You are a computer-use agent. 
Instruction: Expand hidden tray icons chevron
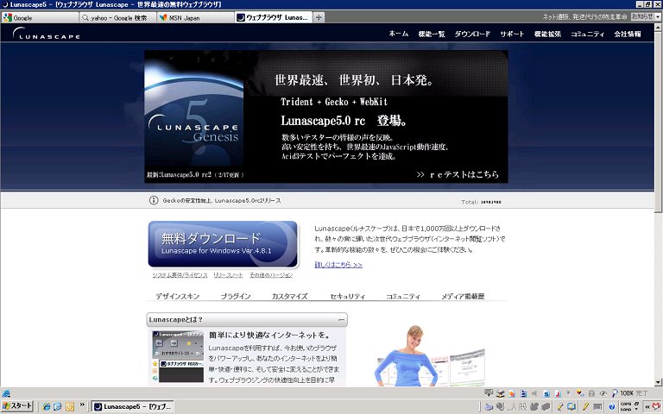click(x=647, y=406)
